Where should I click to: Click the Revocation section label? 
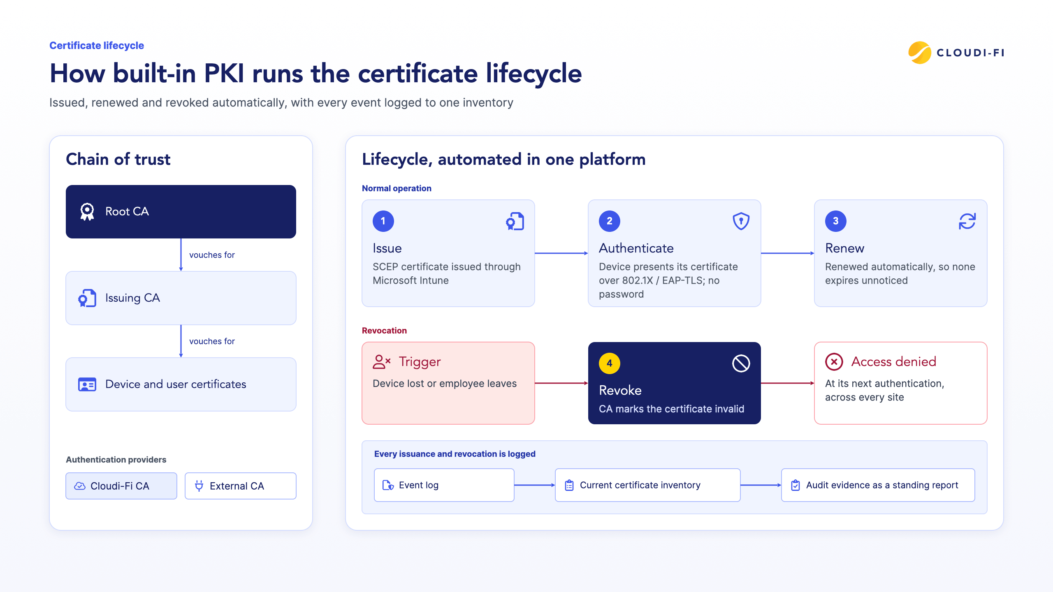pos(384,331)
